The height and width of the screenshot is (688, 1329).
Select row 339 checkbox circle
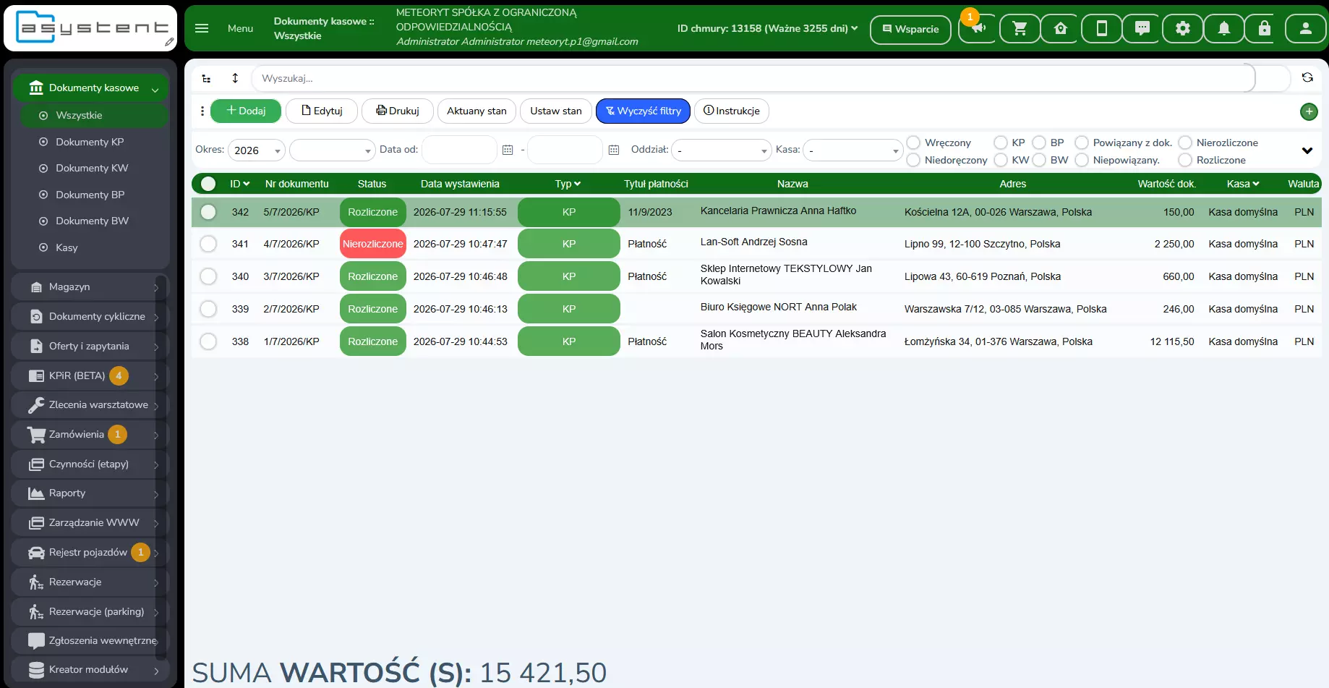click(208, 309)
